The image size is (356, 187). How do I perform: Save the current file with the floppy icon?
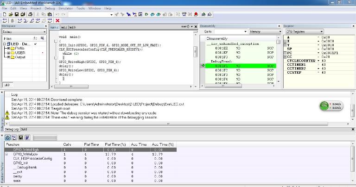pos(17,14)
